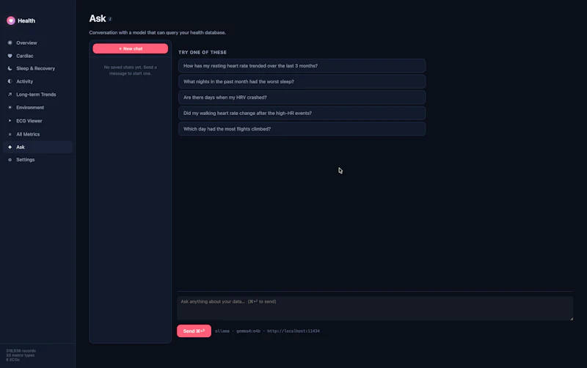
Task: Open ECG Viewer via play icon
Action: [x=10, y=121]
